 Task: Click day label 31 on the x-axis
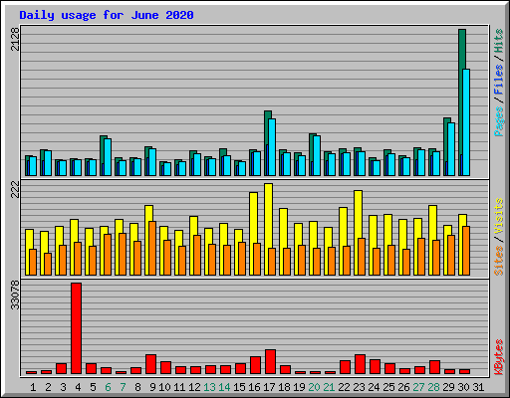(478, 387)
